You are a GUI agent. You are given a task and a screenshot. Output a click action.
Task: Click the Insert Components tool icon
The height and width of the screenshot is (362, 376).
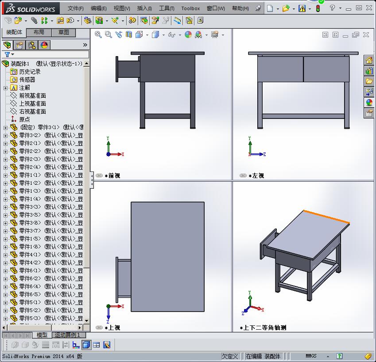pos(18,21)
